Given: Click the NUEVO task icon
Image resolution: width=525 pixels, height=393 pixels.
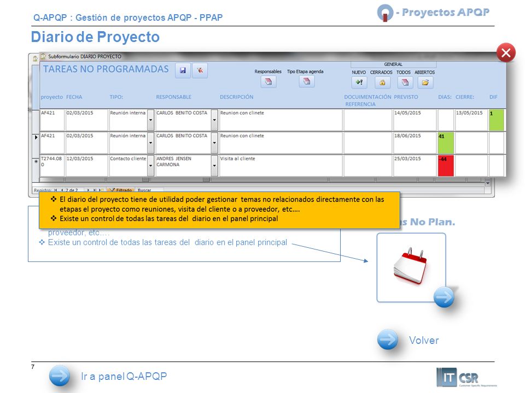Looking at the screenshot, I should (359, 82).
